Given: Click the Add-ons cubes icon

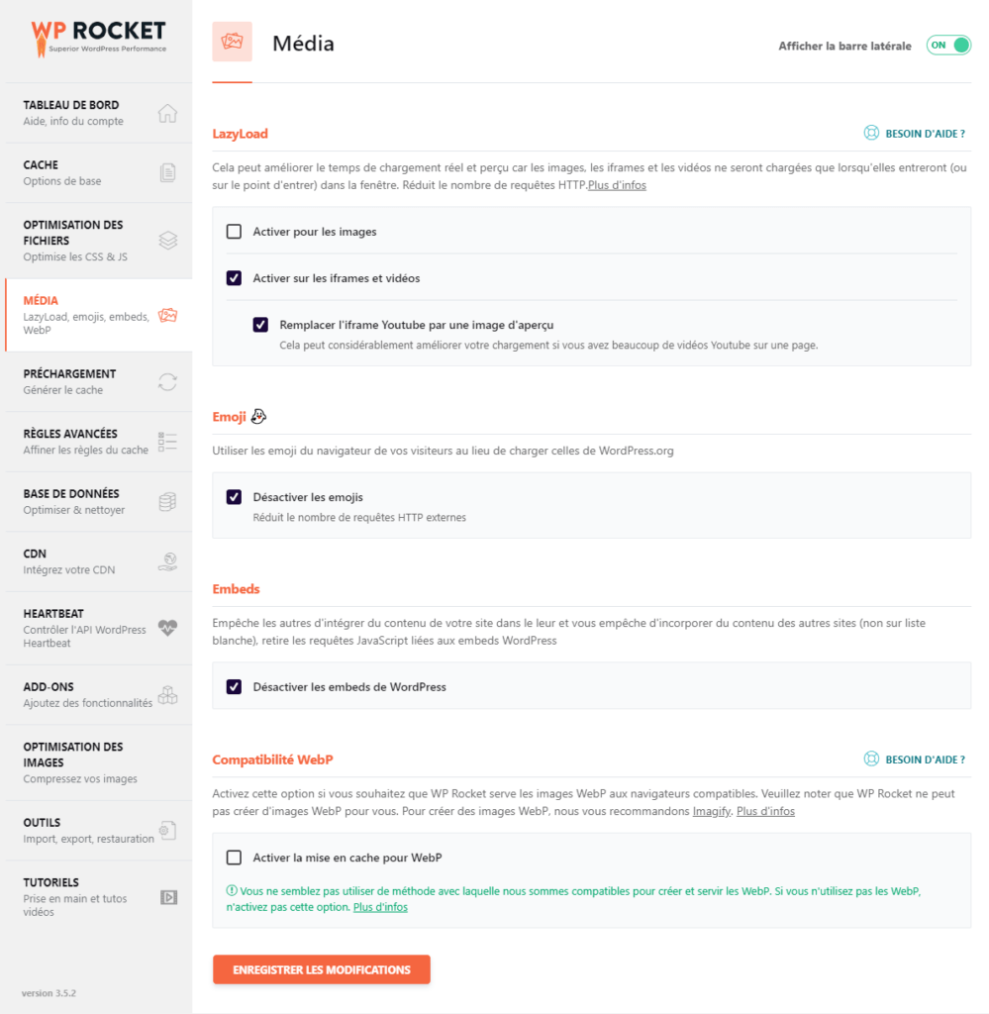Looking at the screenshot, I should pos(167,694).
